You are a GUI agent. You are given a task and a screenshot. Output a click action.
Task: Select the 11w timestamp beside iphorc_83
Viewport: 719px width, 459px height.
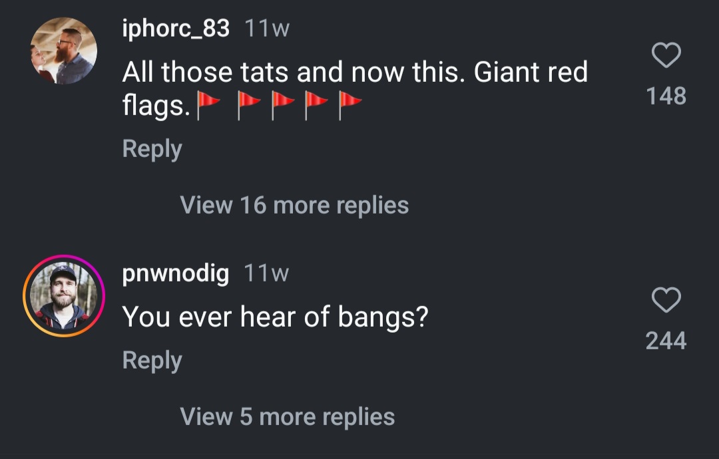(x=267, y=29)
